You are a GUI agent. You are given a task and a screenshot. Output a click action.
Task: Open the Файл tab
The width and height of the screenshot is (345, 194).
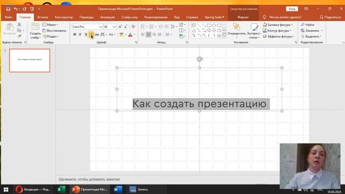click(9, 17)
